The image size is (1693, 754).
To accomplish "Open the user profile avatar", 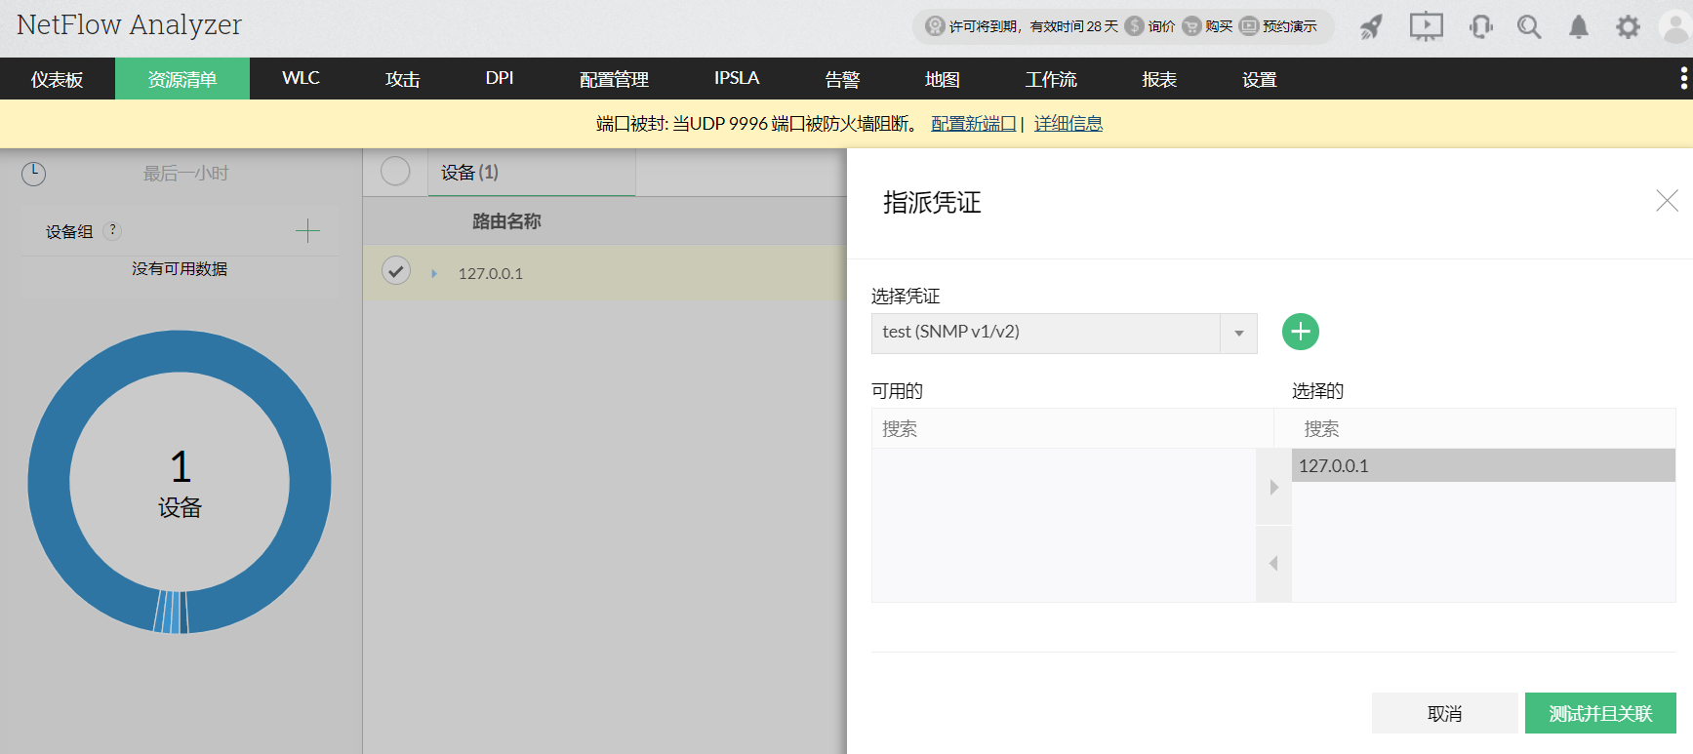I will [x=1675, y=26].
